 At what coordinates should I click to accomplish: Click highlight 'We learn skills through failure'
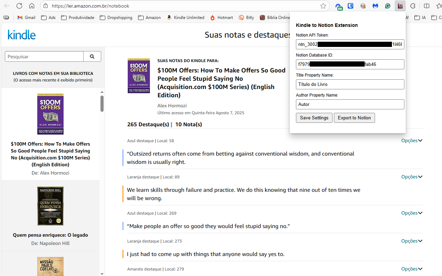(x=243, y=194)
